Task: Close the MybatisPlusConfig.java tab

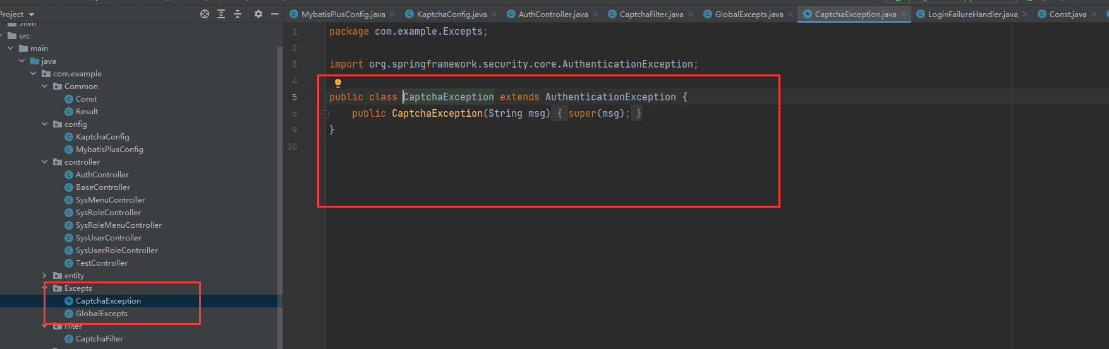Action: [x=392, y=14]
